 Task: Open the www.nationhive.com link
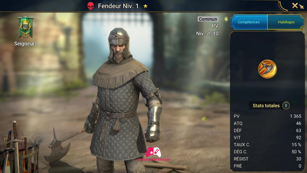[x=153, y=159]
